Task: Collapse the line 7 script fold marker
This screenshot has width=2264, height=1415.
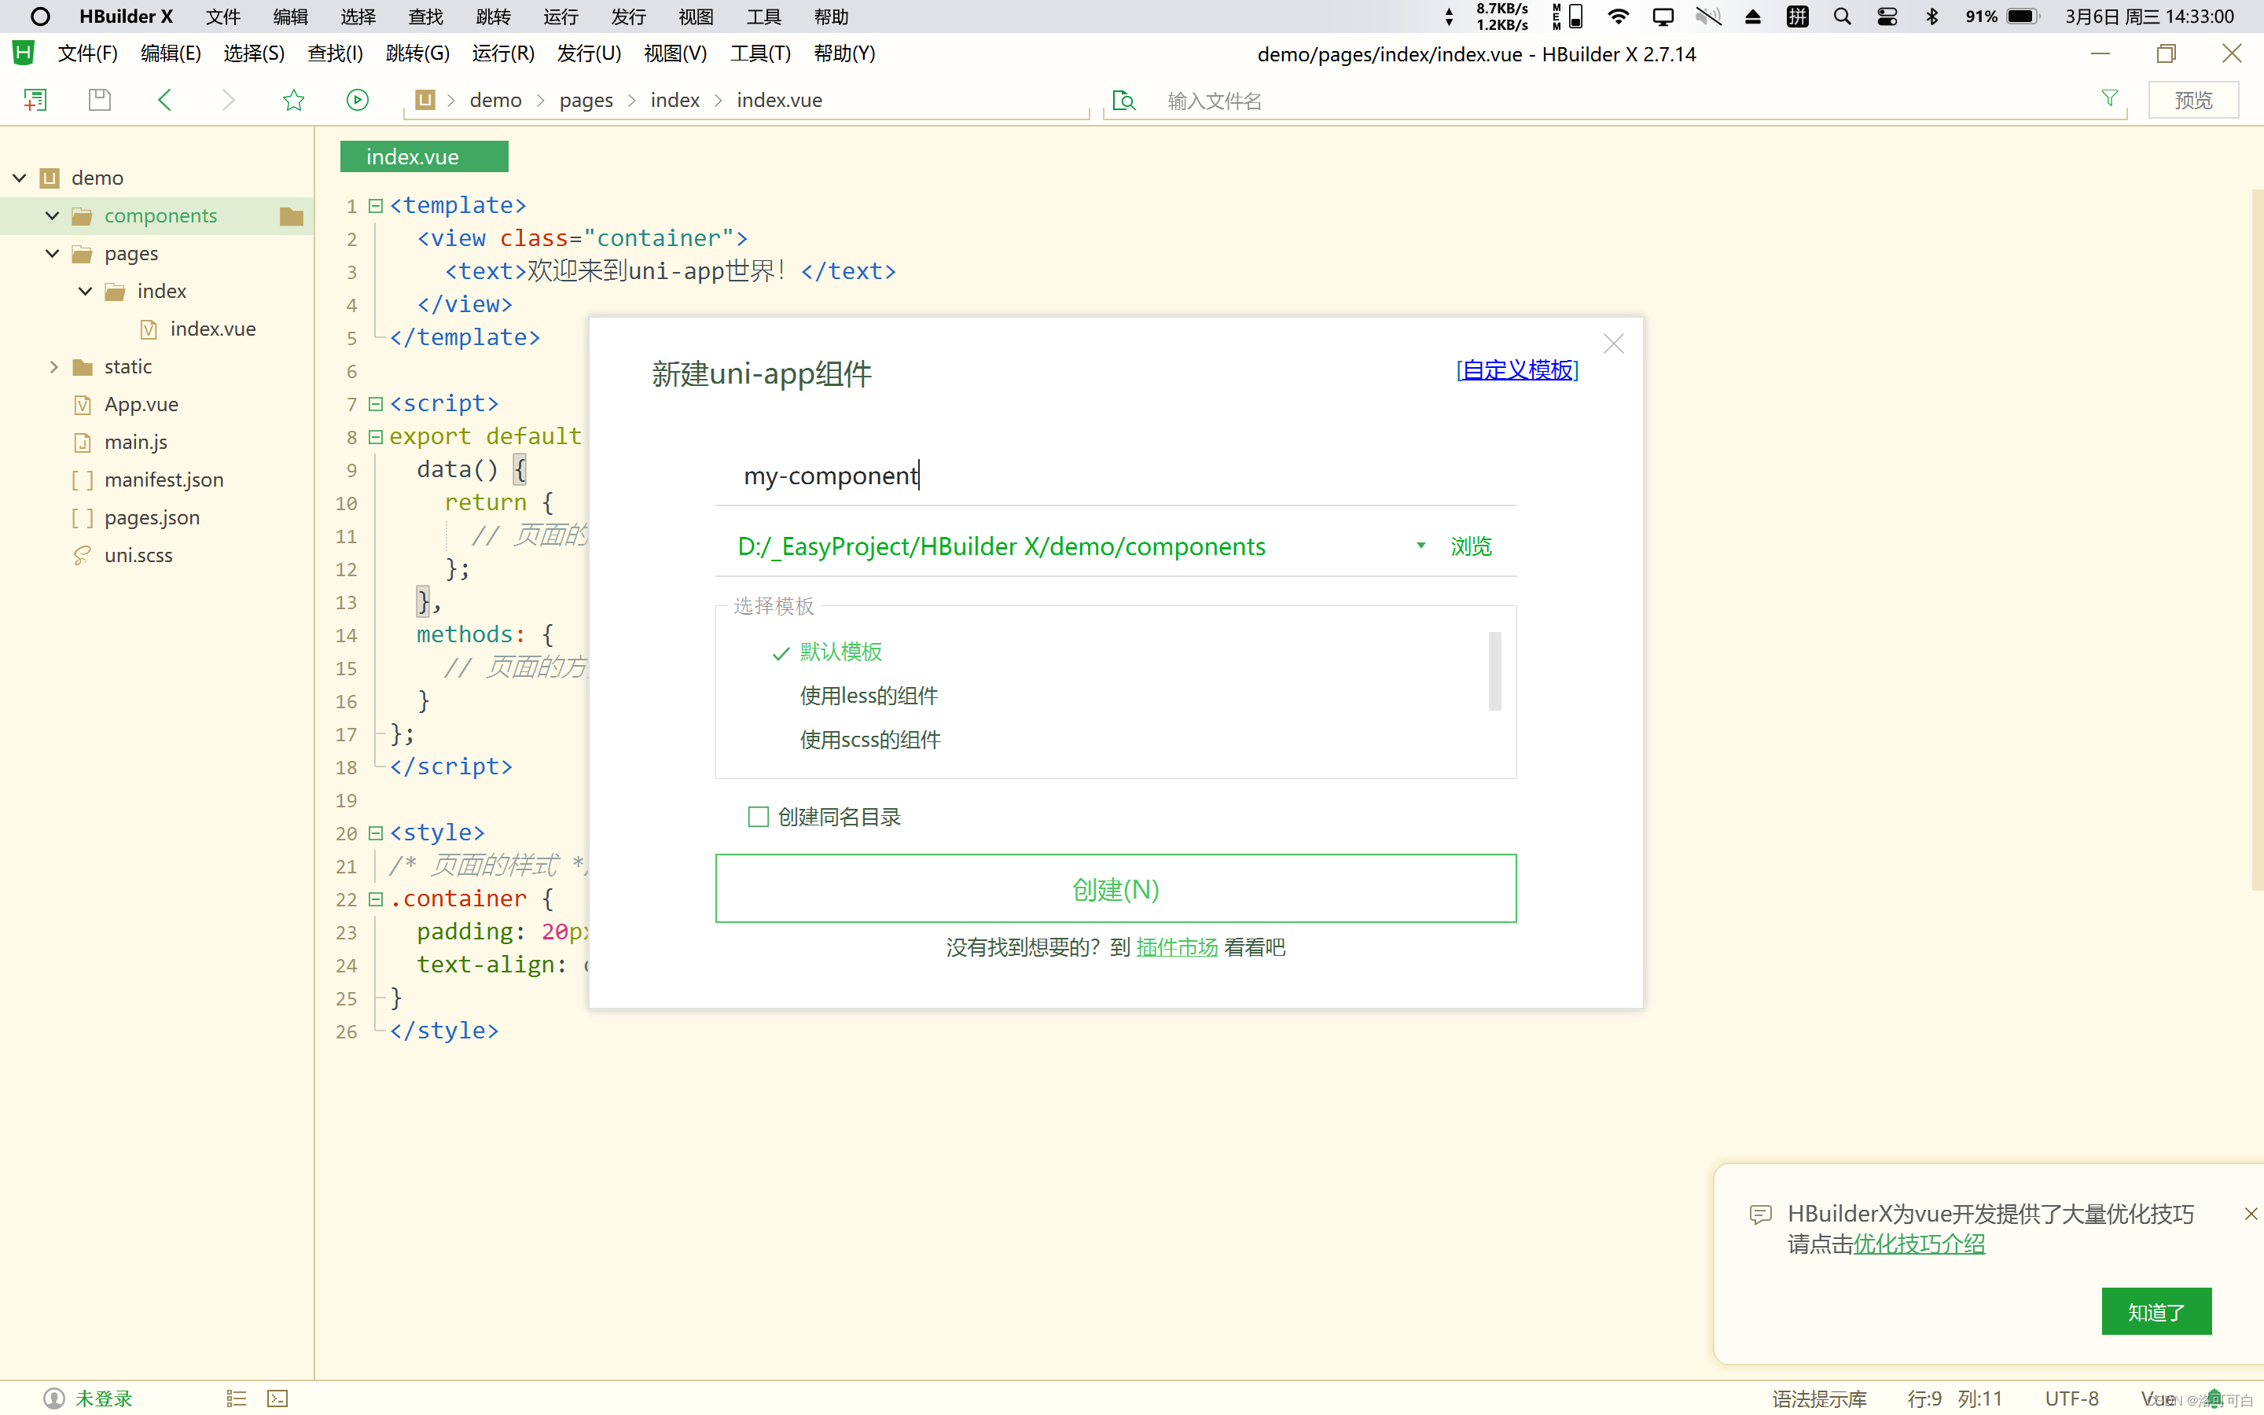Action: click(x=375, y=404)
